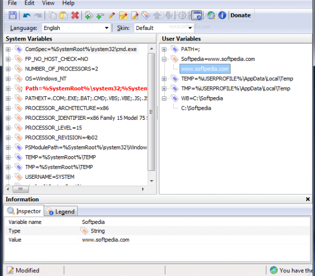
Task: Collapse the Softpedia user variable
Action: [x=164, y=59]
